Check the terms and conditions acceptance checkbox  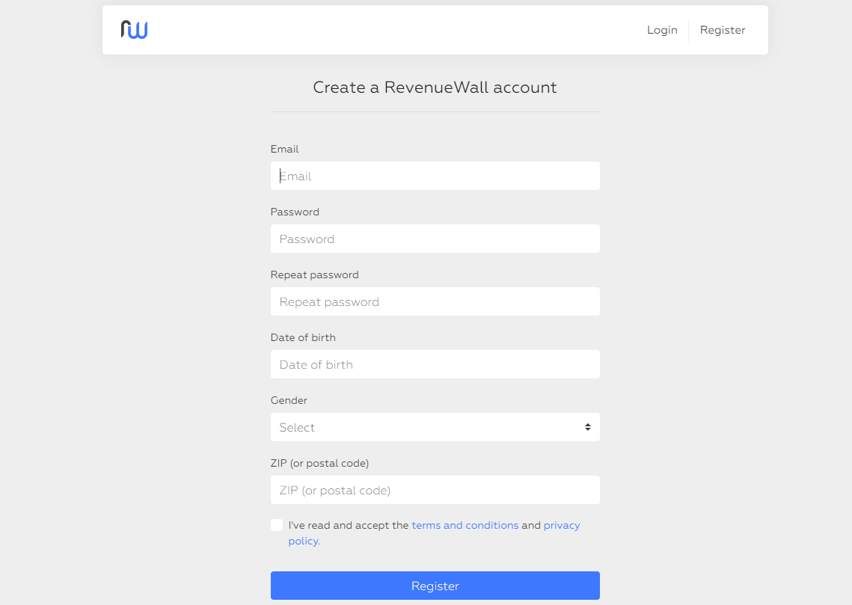point(276,525)
